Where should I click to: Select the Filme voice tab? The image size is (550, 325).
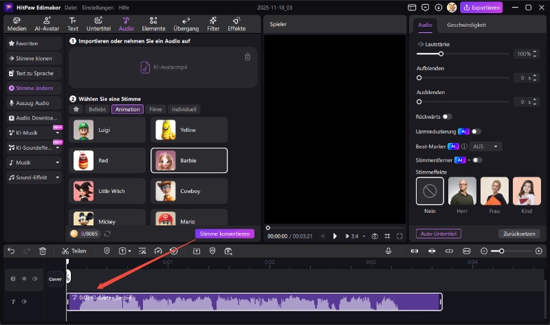pyautogui.click(x=155, y=109)
